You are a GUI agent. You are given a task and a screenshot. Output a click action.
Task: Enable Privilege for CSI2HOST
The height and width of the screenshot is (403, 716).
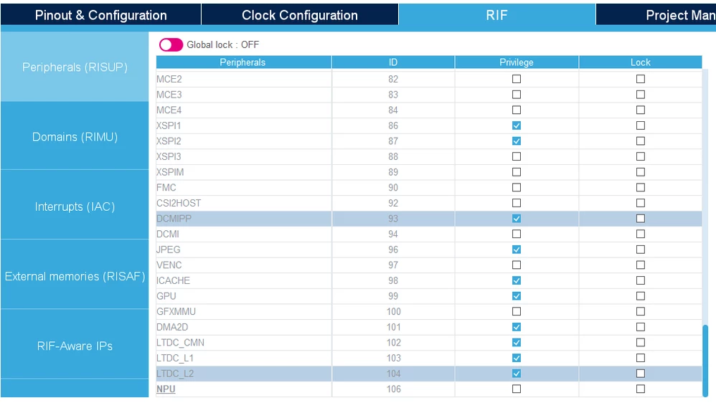pos(517,203)
